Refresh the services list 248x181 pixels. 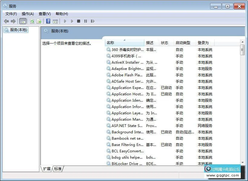[x=32, y=21]
